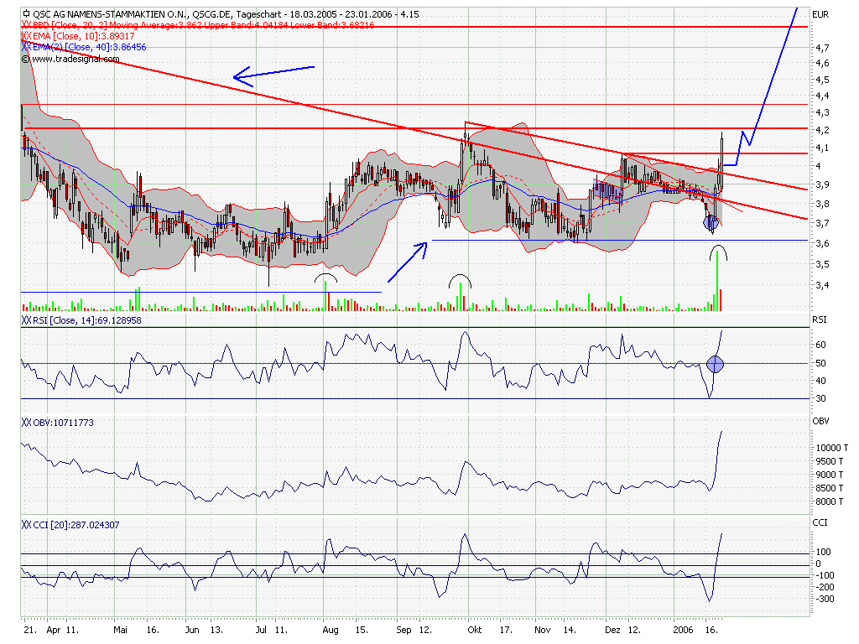
Task: Click the 8500 T value on OBV axis
Action: (x=830, y=489)
